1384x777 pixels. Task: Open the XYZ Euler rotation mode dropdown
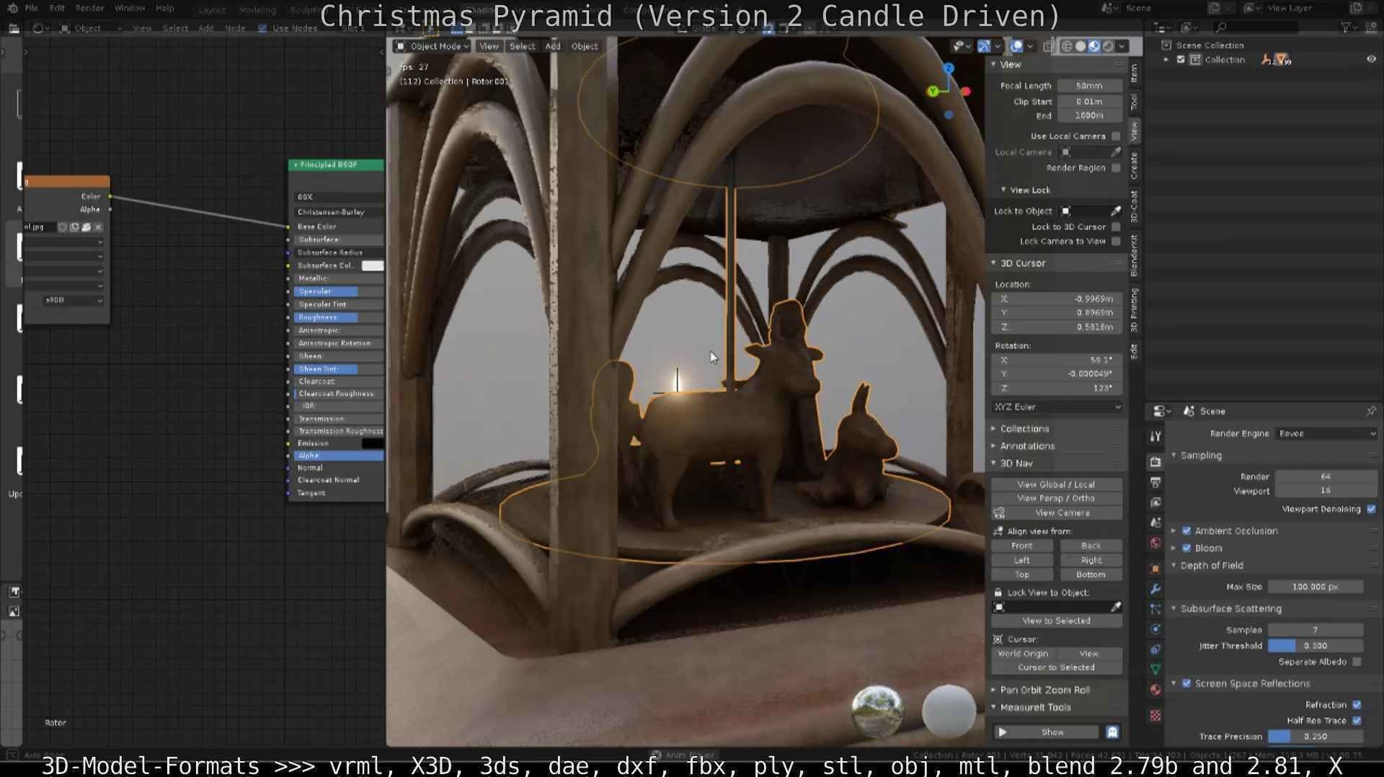[x=1057, y=407]
